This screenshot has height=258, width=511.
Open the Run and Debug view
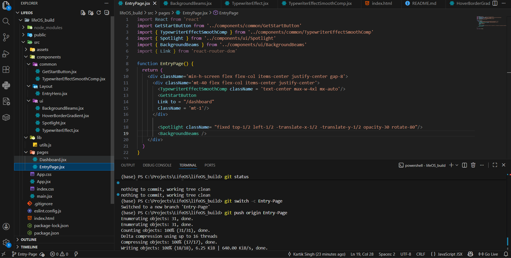pyautogui.click(x=6, y=54)
